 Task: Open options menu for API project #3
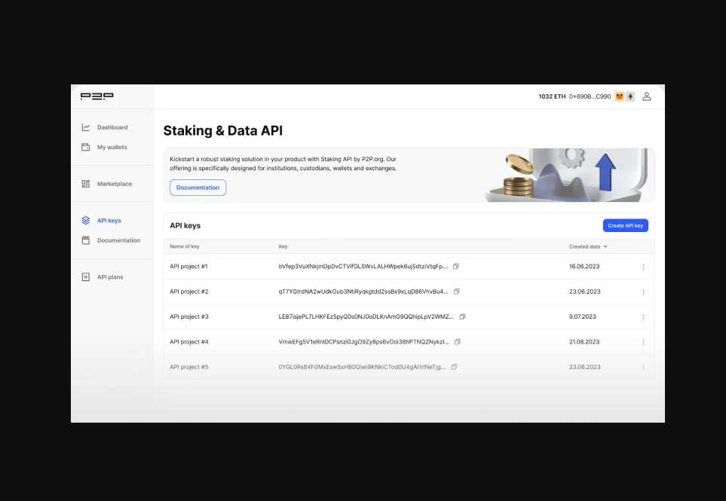(x=643, y=317)
